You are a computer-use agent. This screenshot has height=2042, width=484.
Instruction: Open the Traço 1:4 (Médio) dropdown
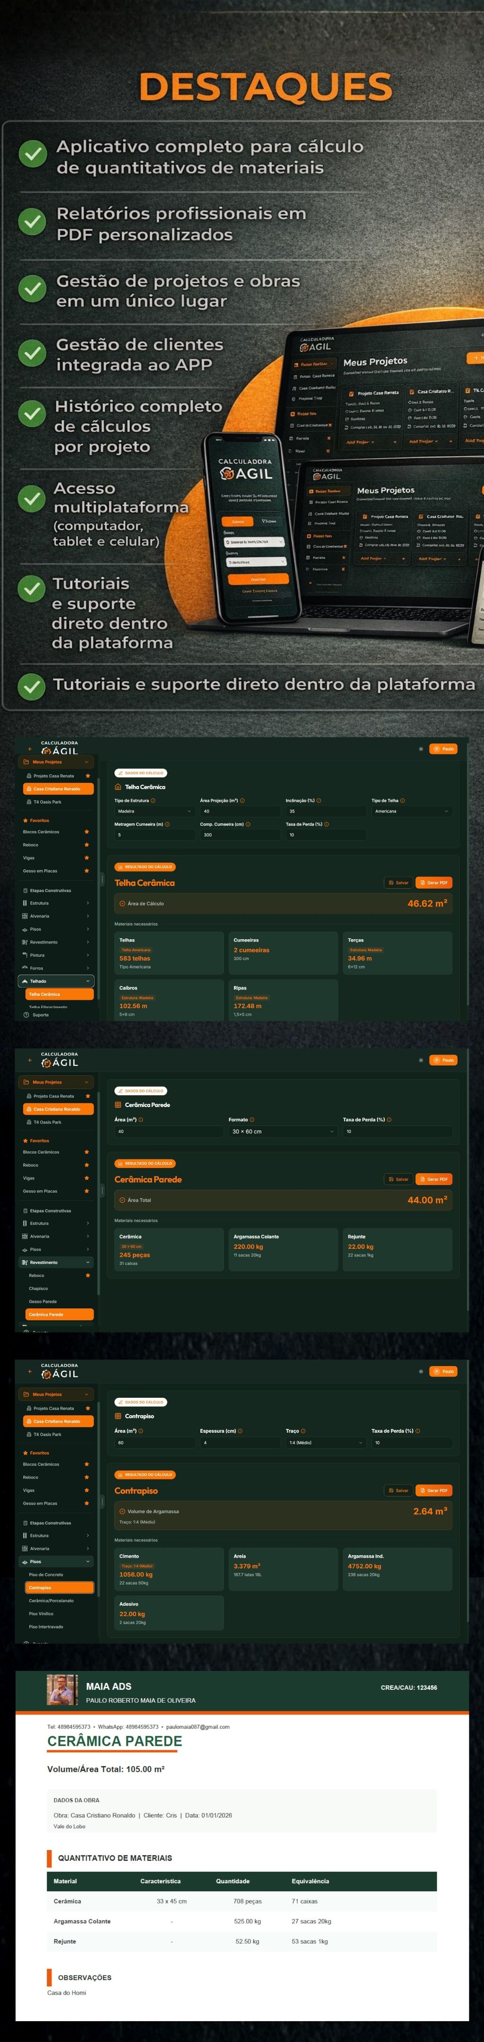325,1443
